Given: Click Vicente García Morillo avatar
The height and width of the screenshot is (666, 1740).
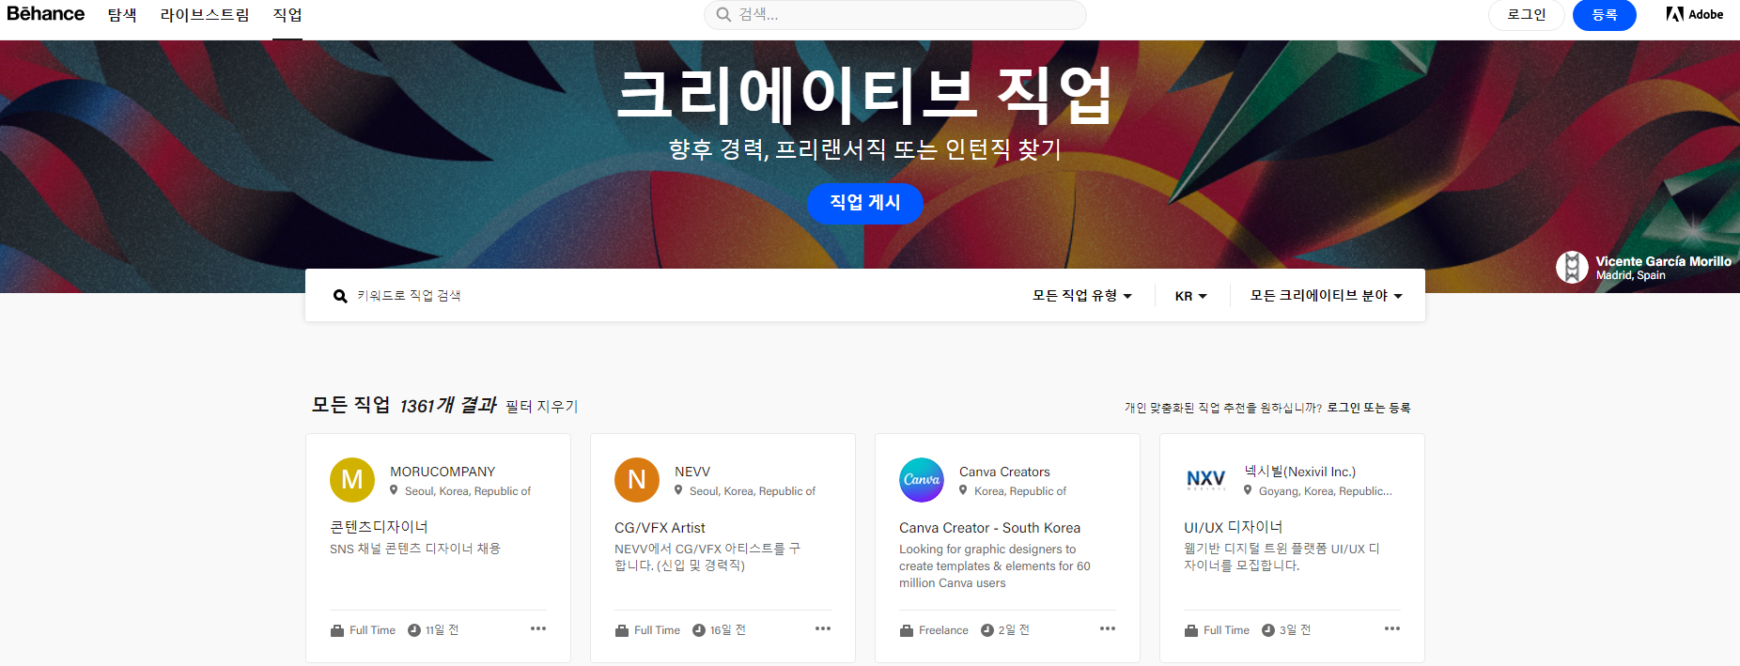Looking at the screenshot, I should (x=1572, y=268).
